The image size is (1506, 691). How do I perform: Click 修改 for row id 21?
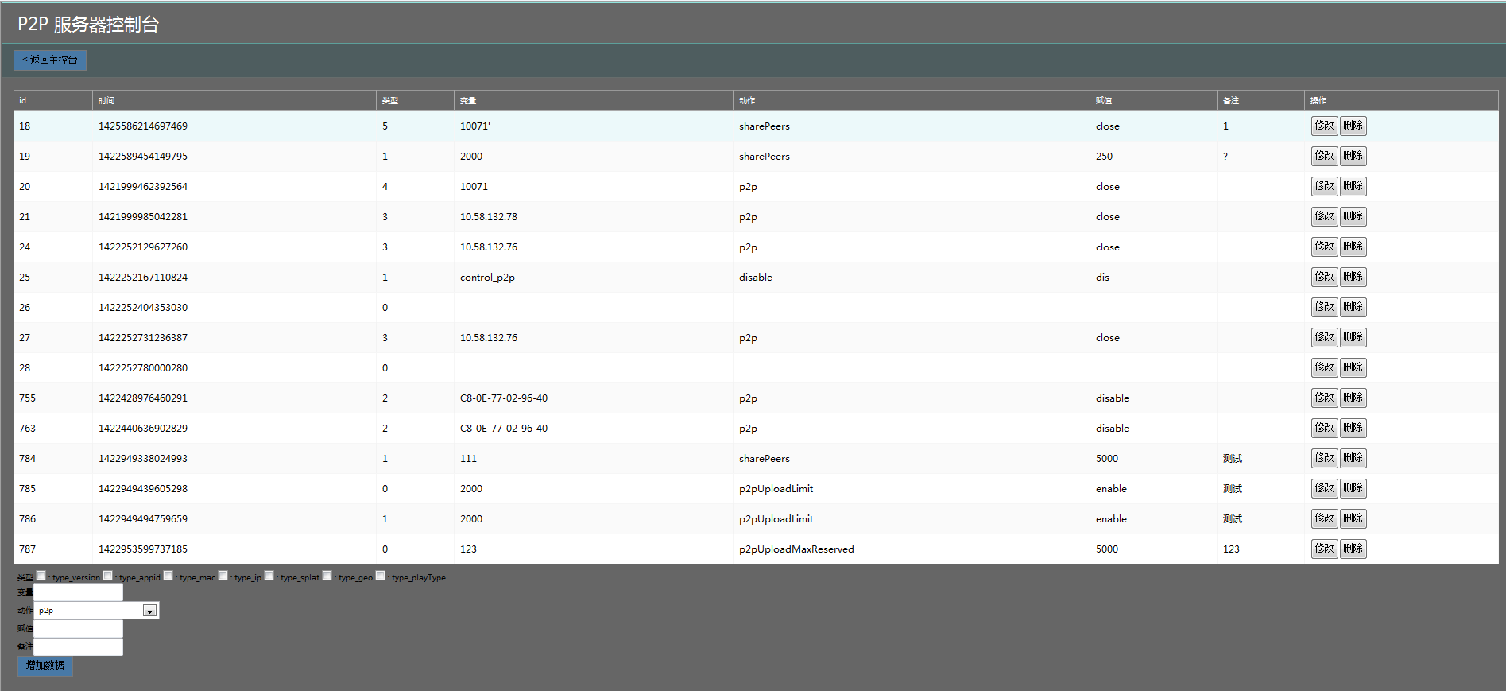click(1324, 216)
